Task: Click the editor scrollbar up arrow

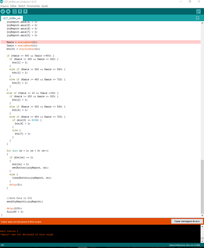Action: pyautogui.click(x=202, y=23)
